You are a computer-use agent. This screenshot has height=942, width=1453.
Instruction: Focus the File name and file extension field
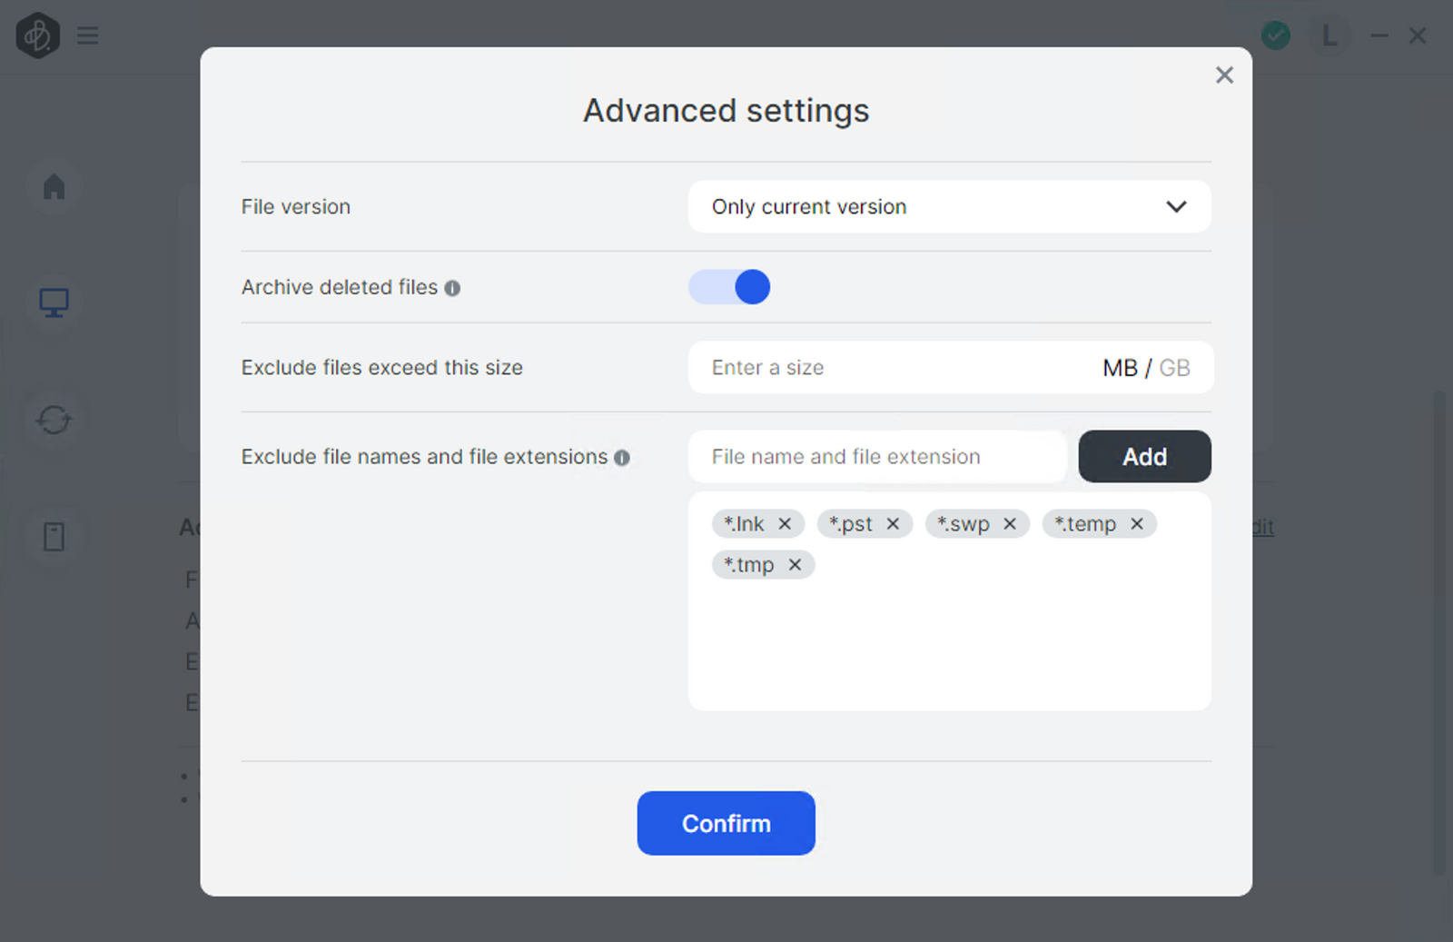point(876,456)
